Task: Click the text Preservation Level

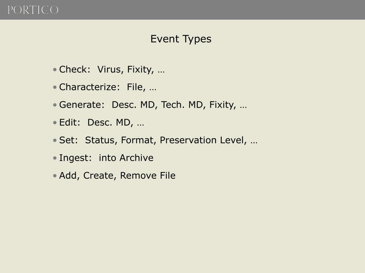Action: (203, 140)
